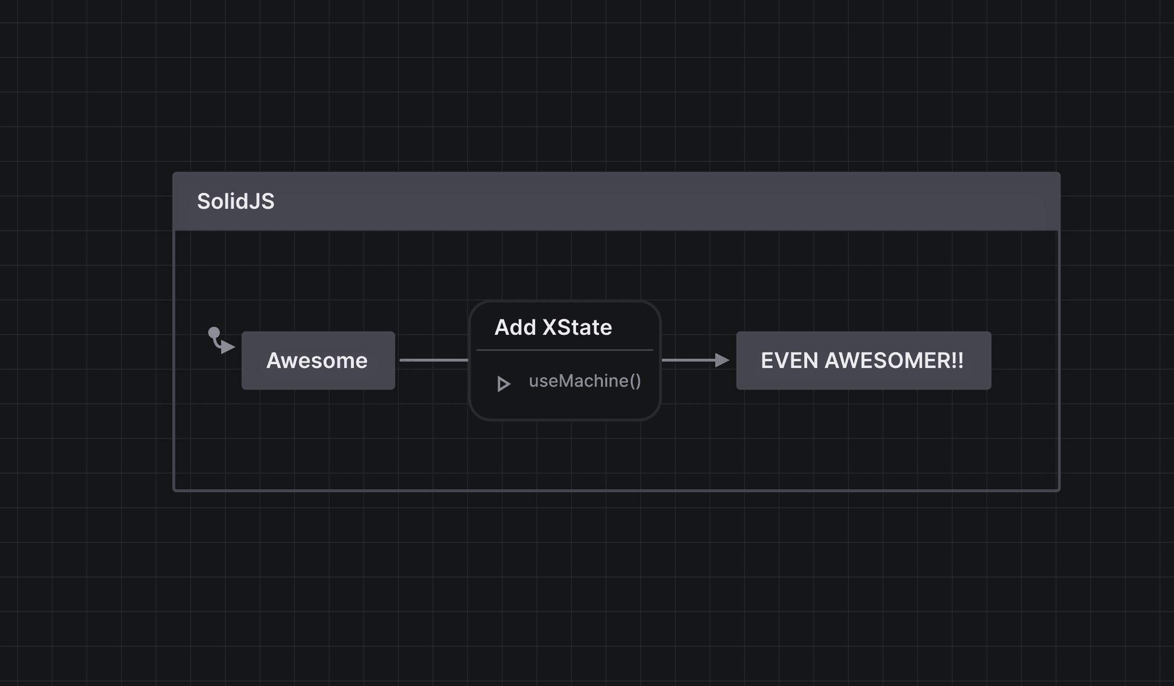Viewport: 1174px width, 686px height.
Task: Click the Add XState event label
Action: pos(553,327)
